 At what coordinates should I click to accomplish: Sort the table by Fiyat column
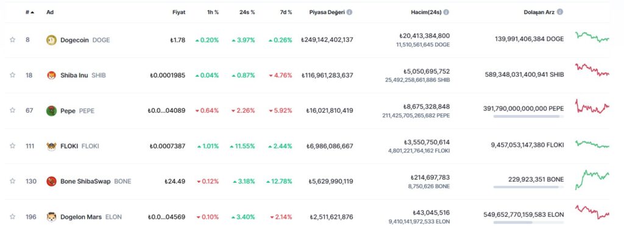(x=179, y=12)
